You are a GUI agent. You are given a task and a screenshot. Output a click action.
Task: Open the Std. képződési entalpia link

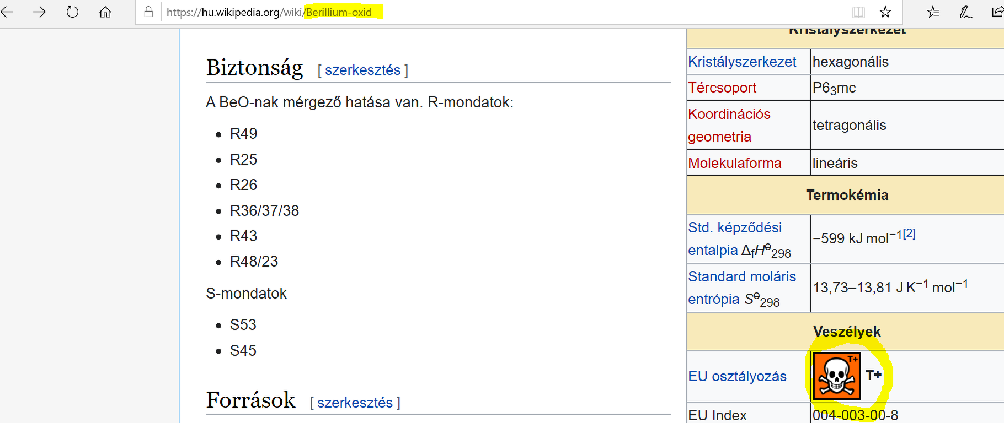[735, 228]
